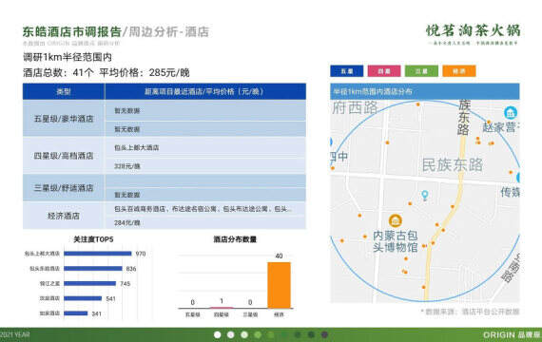542x342 pixels.
Task: Select the orange economy legend swatch
Action: coord(459,71)
